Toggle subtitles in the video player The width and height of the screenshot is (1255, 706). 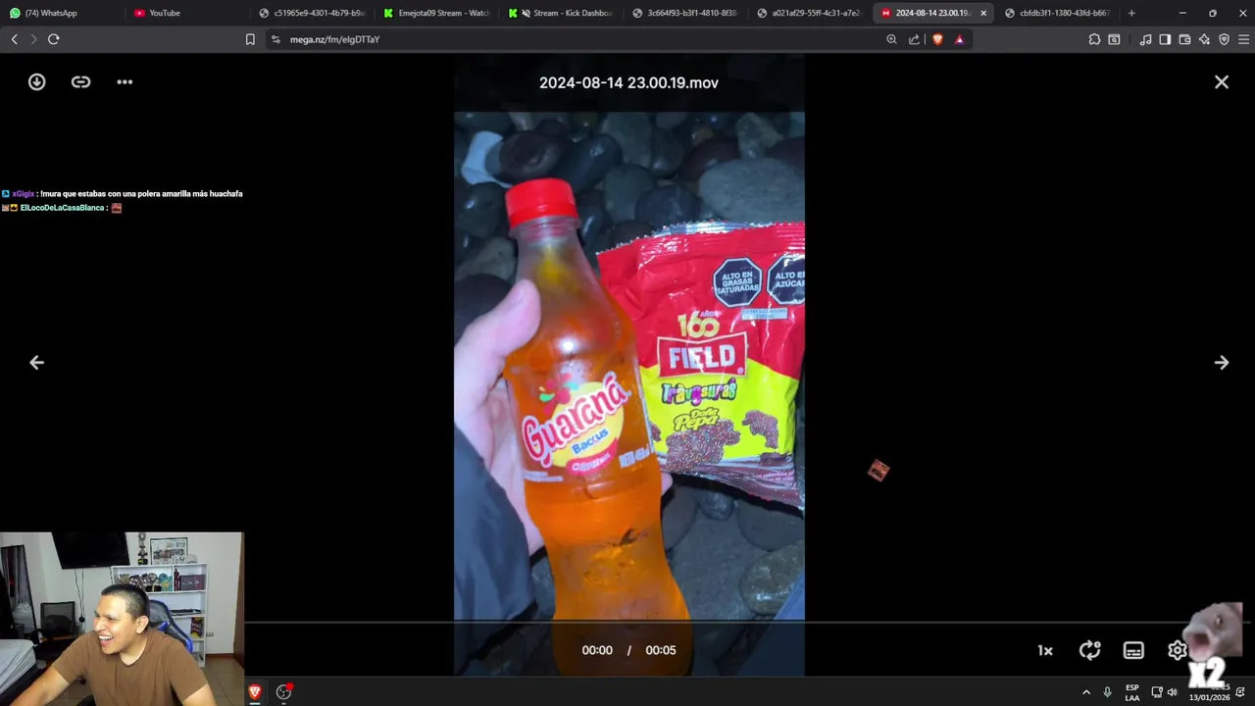[x=1133, y=650]
